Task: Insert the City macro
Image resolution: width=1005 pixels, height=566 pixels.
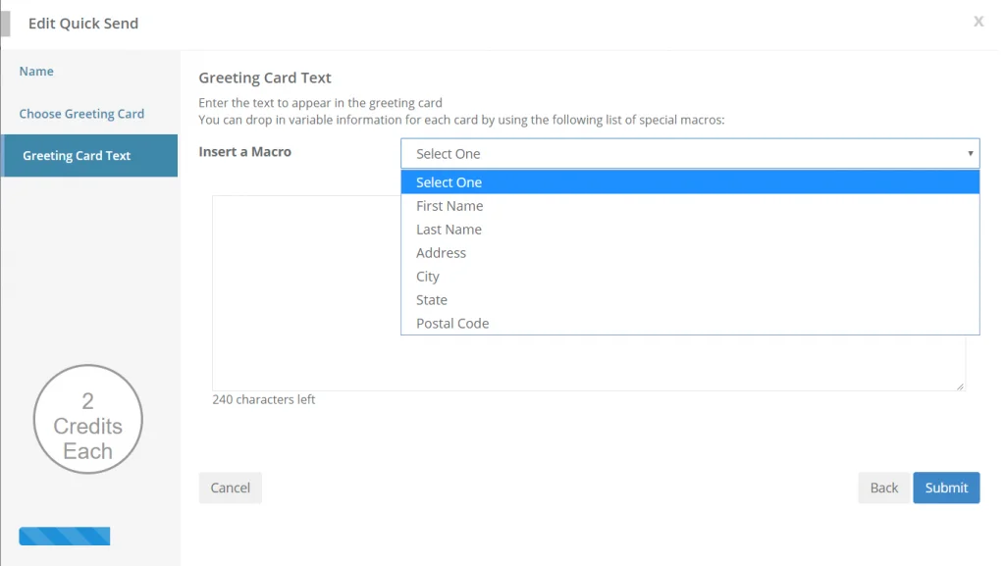Action: [690, 277]
